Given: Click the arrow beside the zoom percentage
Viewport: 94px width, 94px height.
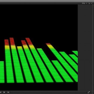Looking at the screenshot, I should tap(86, 3).
